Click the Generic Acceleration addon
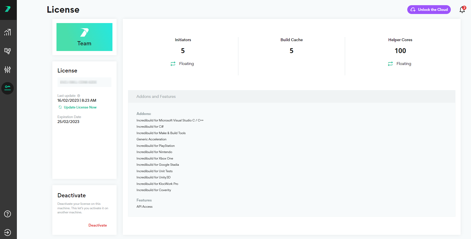The image size is (471, 239). point(152,139)
